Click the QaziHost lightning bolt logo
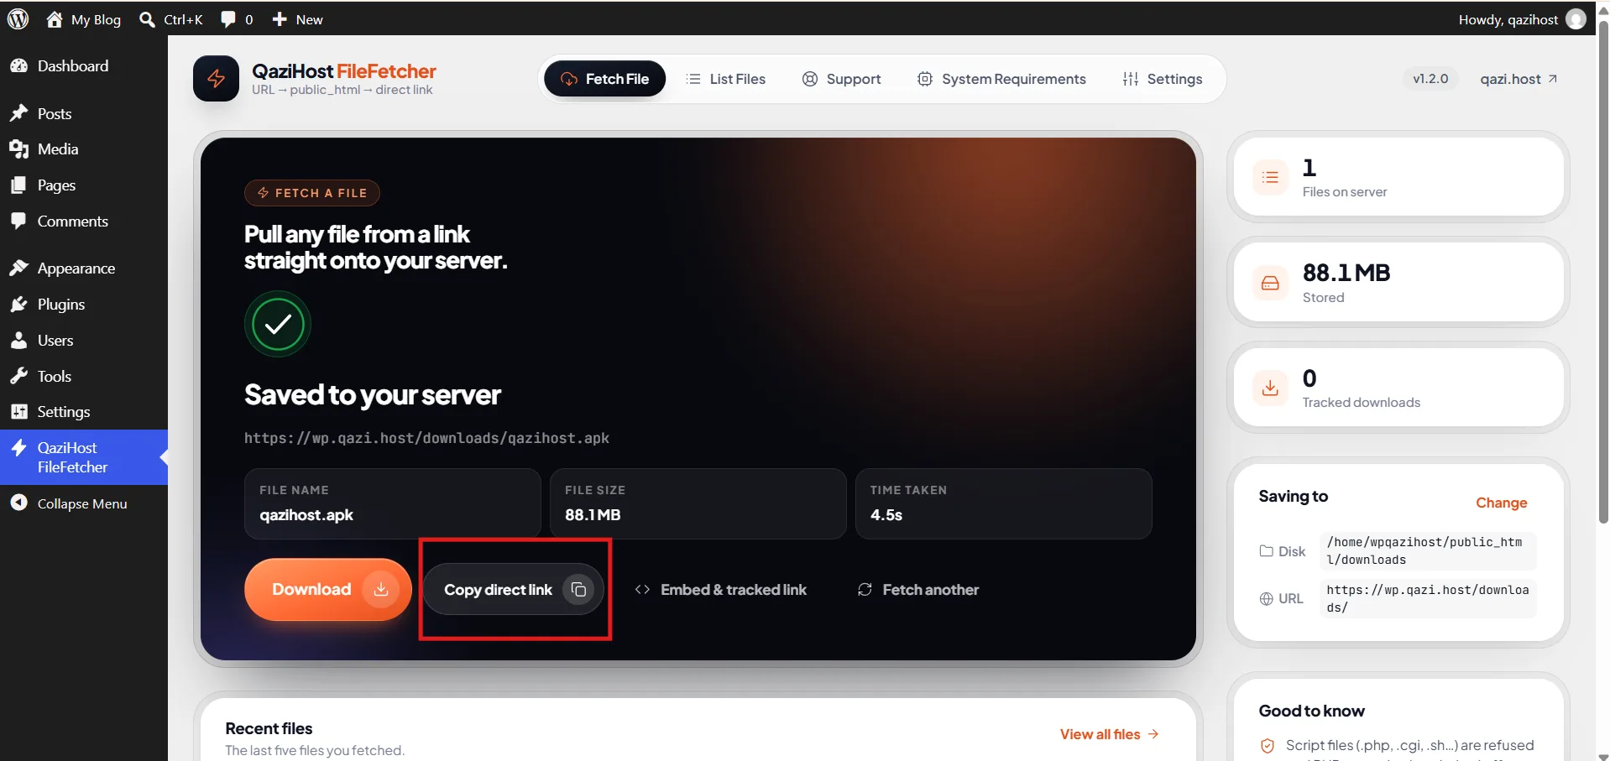The width and height of the screenshot is (1610, 761). tap(216, 79)
